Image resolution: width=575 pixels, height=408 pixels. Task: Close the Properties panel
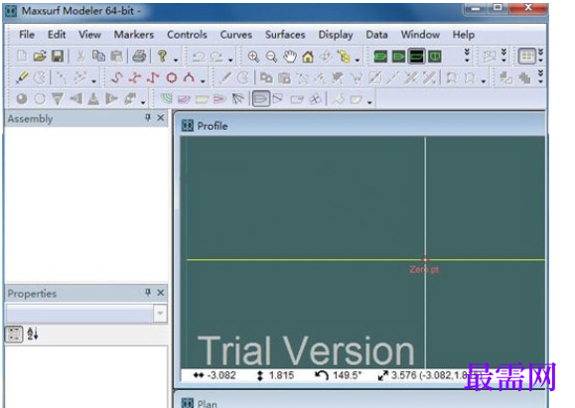(x=161, y=293)
